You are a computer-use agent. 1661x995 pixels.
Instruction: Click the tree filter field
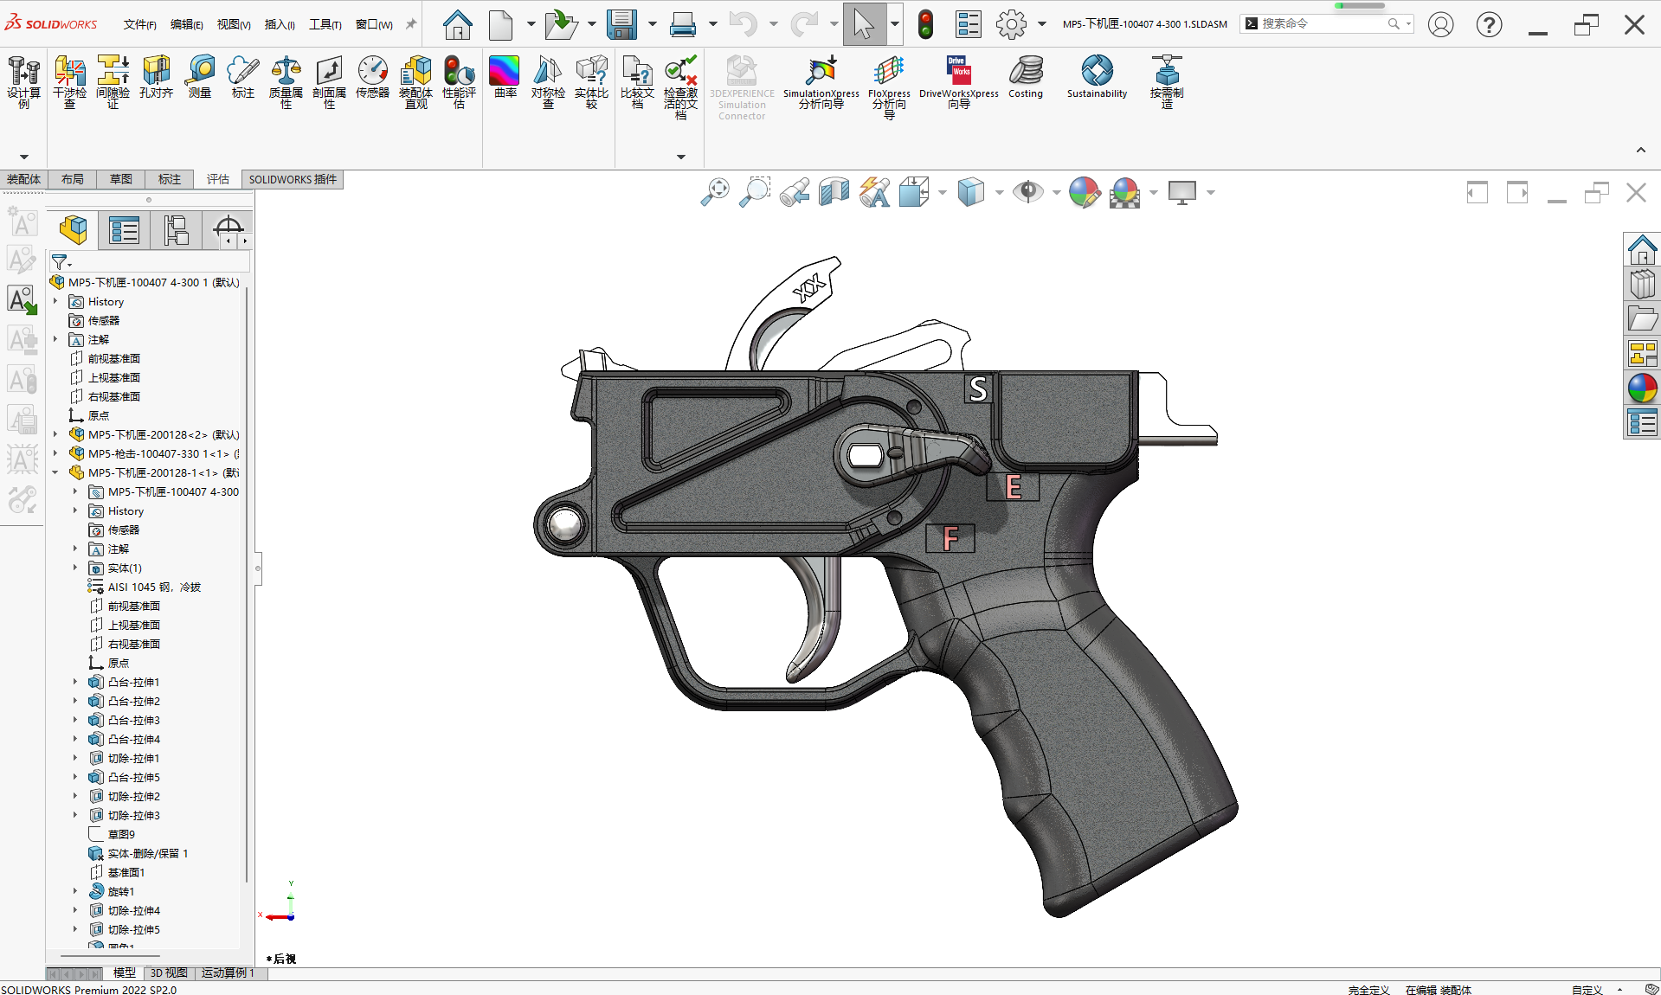[x=149, y=261]
